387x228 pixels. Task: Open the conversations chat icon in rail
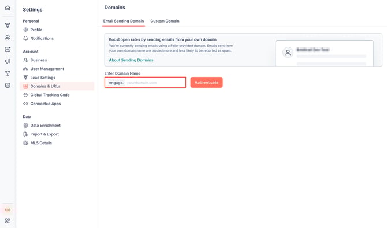pos(8,49)
